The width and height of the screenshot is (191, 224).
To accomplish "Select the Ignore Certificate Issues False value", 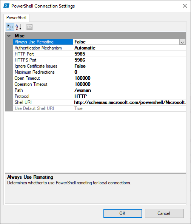I will pyautogui.click(x=129, y=66).
